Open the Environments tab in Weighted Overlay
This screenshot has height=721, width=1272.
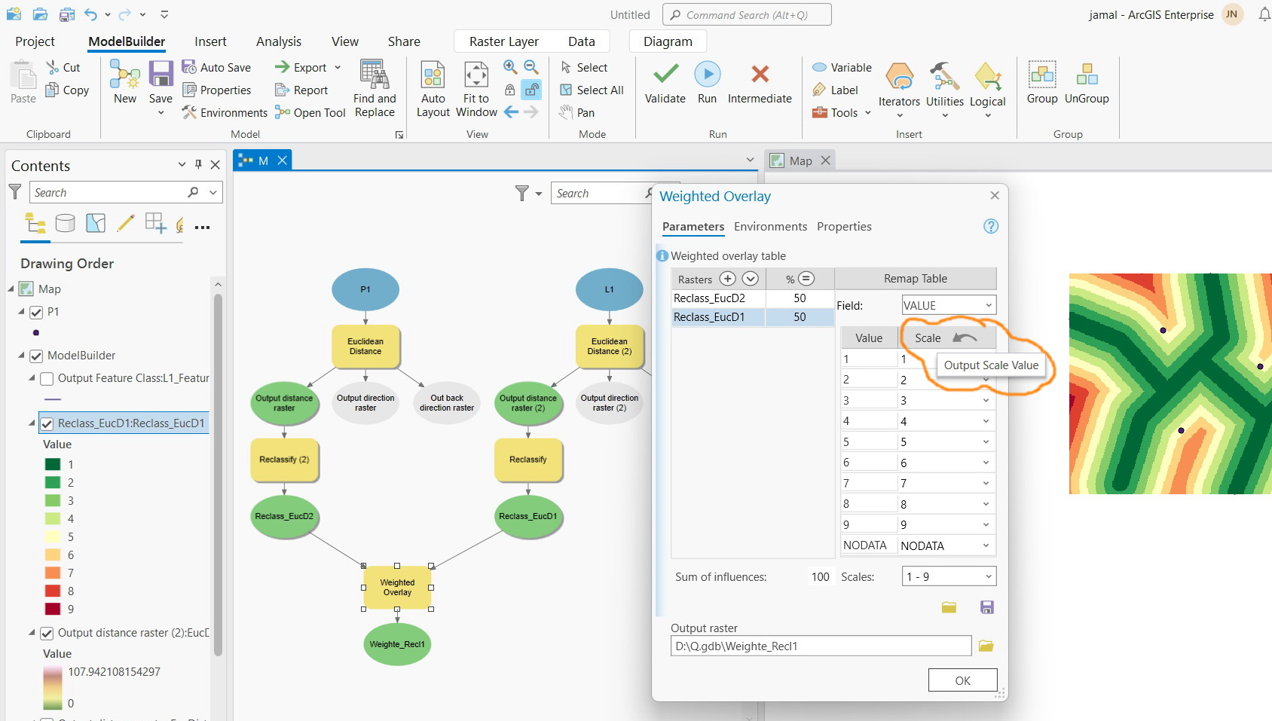point(770,226)
